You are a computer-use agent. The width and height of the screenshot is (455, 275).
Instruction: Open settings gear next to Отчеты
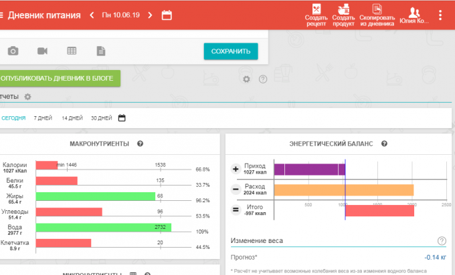tap(27, 97)
